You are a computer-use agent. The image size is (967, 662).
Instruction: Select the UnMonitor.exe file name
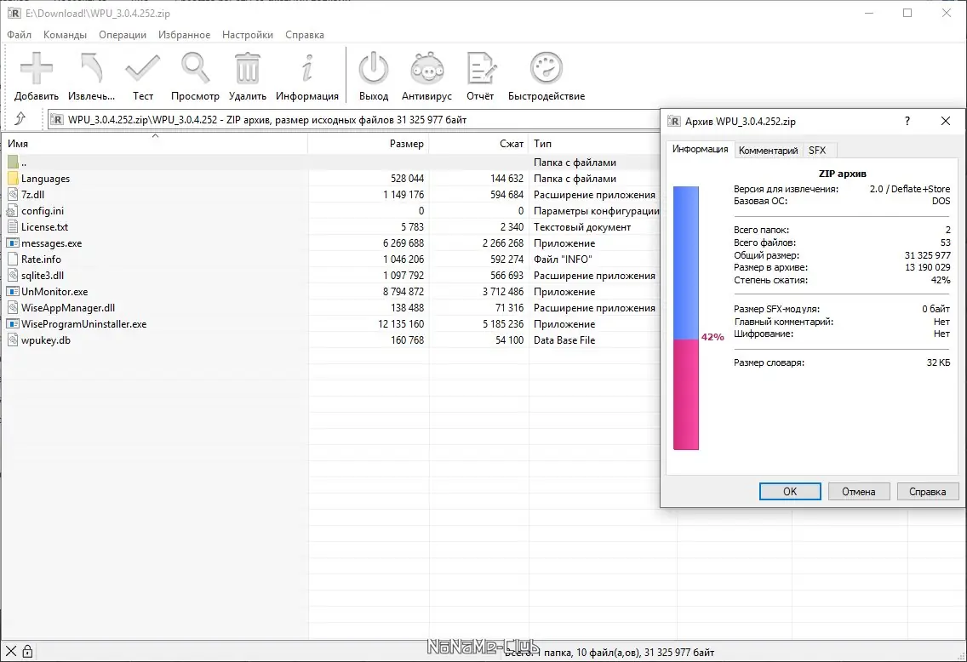[54, 292]
